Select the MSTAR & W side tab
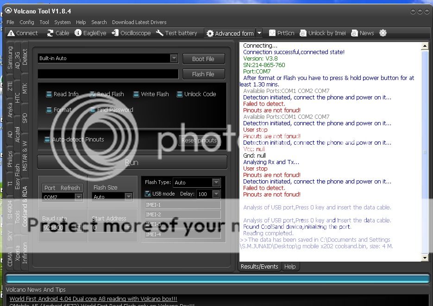Screen dimensions: 433x306 click(25, 156)
